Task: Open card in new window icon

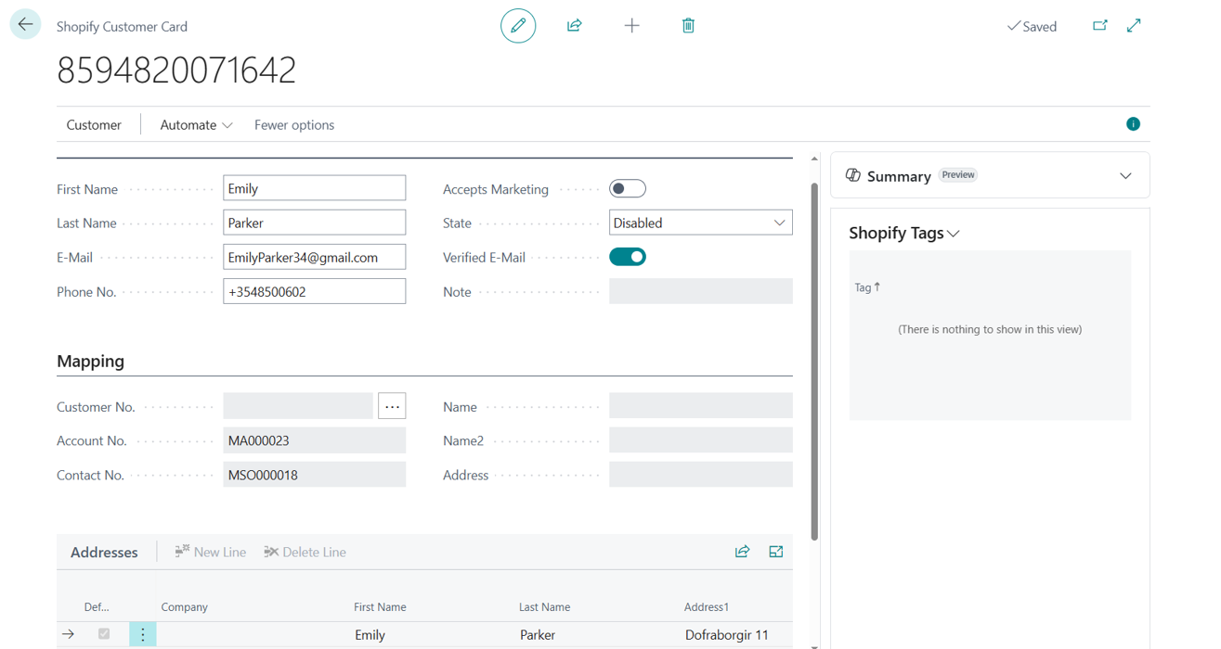Action: pos(1100,26)
